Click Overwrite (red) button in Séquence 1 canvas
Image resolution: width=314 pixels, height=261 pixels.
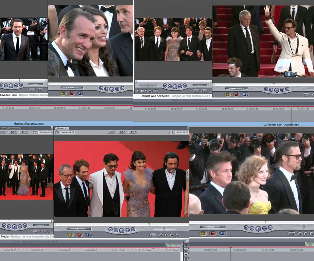(x=79, y=235)
